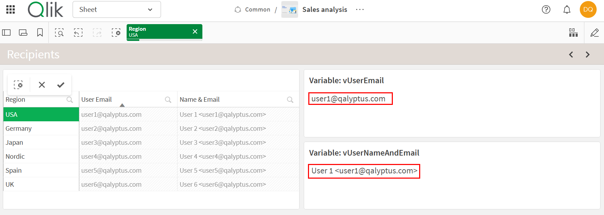Open the more options ellipsis menu
The height and width of the screenshot is (215, 604).
click(x=360, y=9)
